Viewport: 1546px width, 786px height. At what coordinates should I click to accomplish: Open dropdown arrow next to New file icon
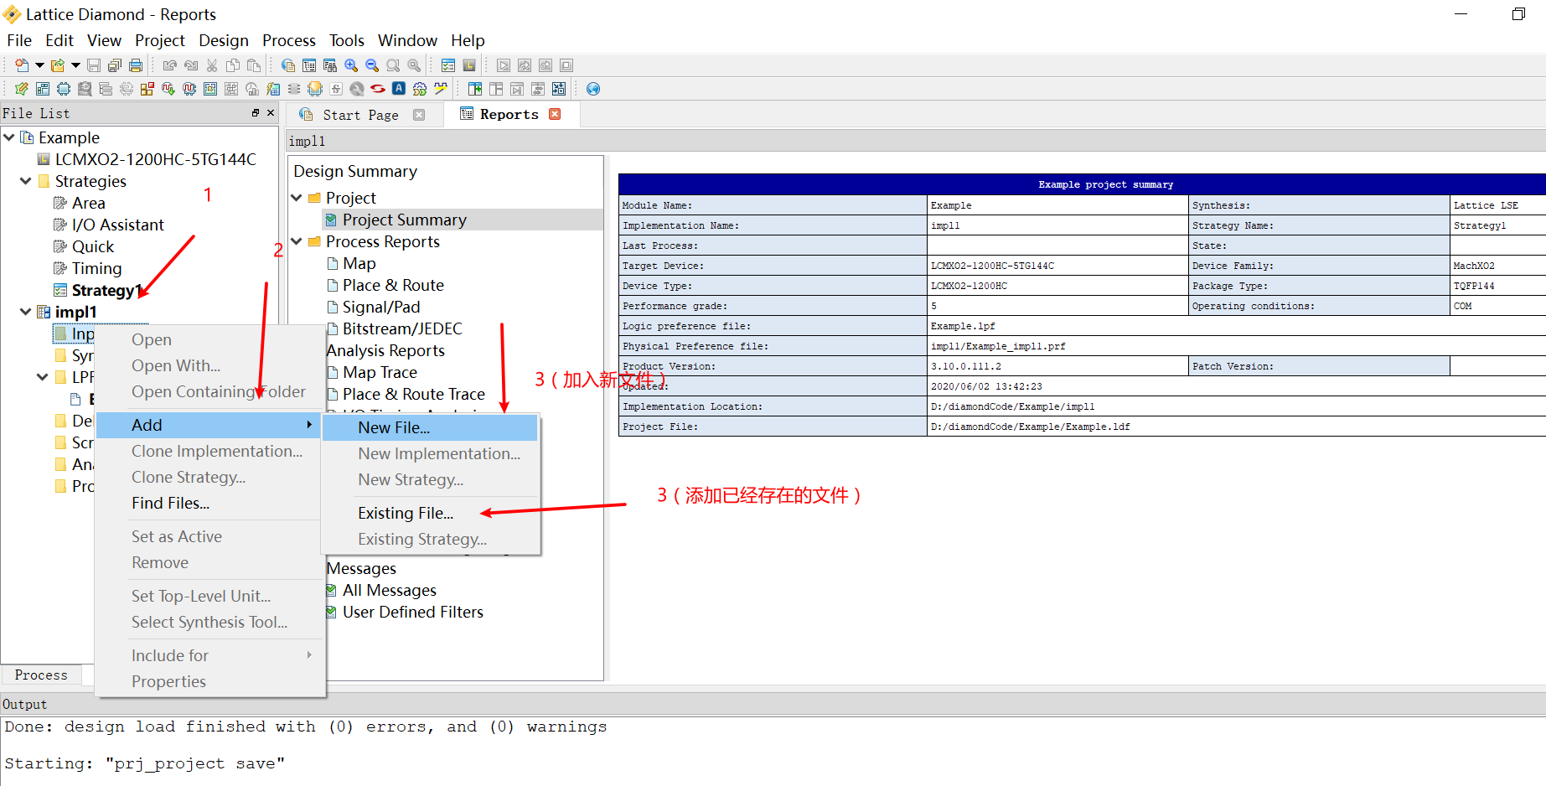tap(39, 65)
